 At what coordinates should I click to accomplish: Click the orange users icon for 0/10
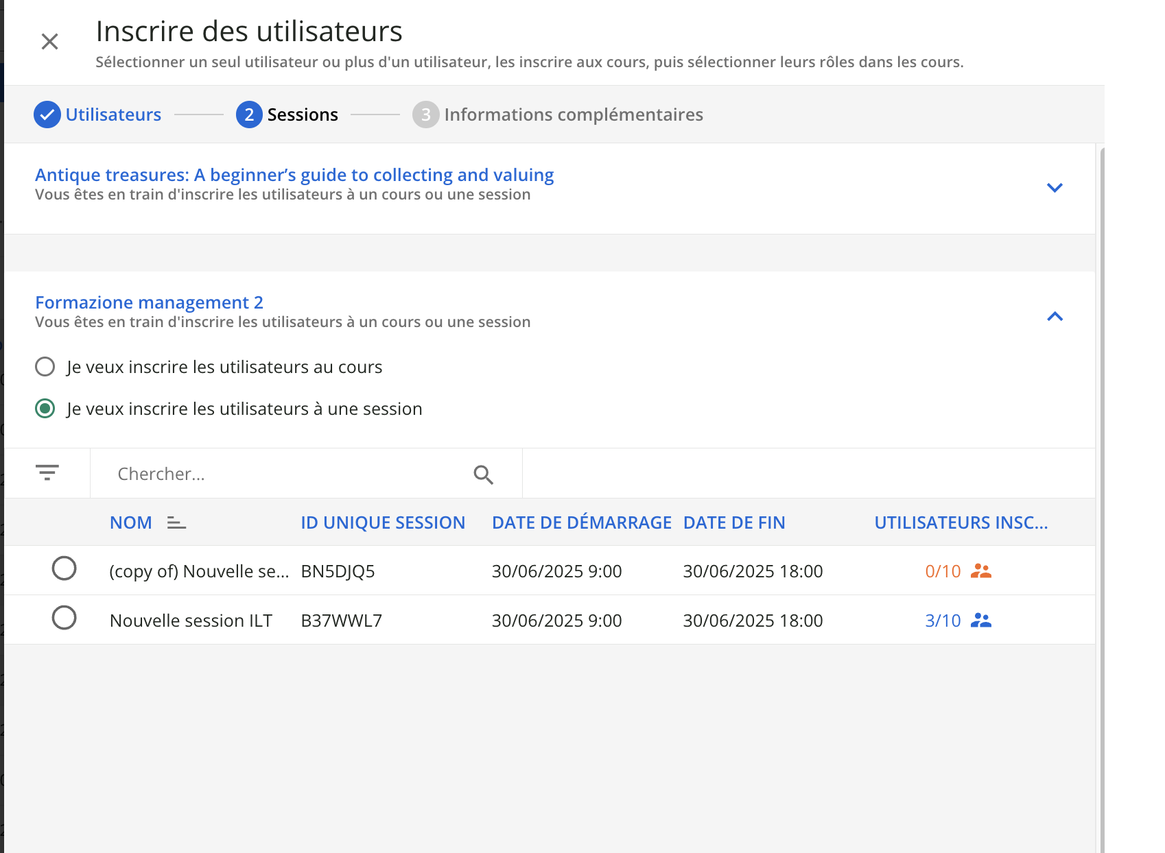click(980, 571)
